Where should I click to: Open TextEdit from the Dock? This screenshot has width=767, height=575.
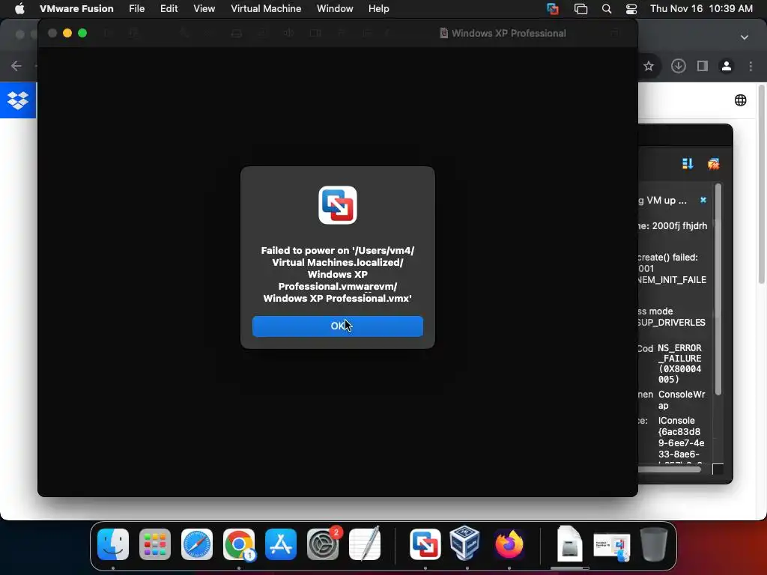click(x=365, y=544)
